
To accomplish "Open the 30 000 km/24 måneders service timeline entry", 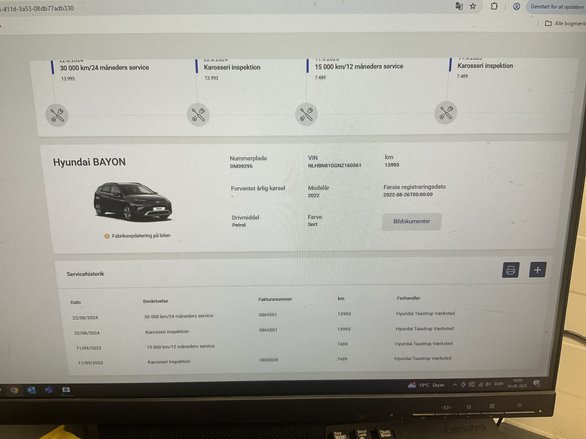I will [104, 67].
